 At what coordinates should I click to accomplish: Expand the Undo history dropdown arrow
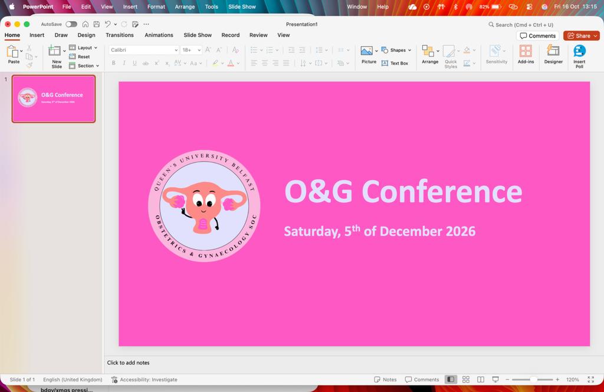coord(115,24)
